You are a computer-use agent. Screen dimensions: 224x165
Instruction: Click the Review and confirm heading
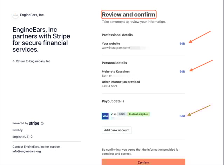(x=128, y=15)
